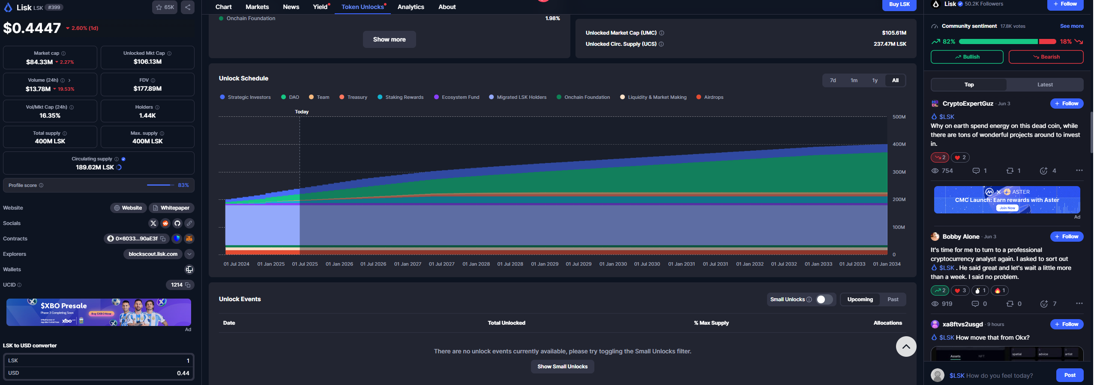This screenshot has width=1097, height=385.
Task: Click the USD converter input field
Action: 99,373
